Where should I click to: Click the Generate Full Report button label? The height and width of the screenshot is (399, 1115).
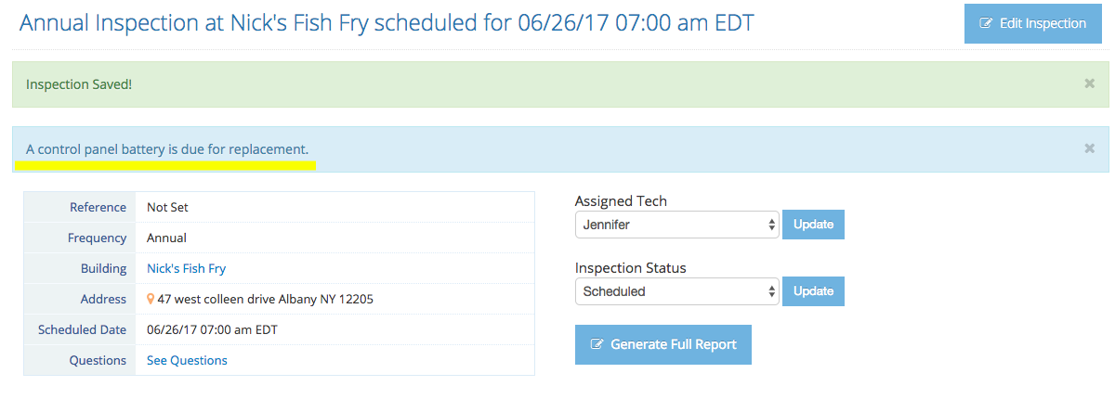674,344
